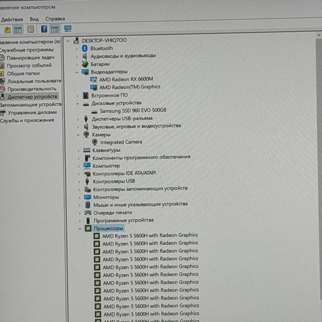Select Контроллеры запоминающих устройств row

click(x=140, y=189)
